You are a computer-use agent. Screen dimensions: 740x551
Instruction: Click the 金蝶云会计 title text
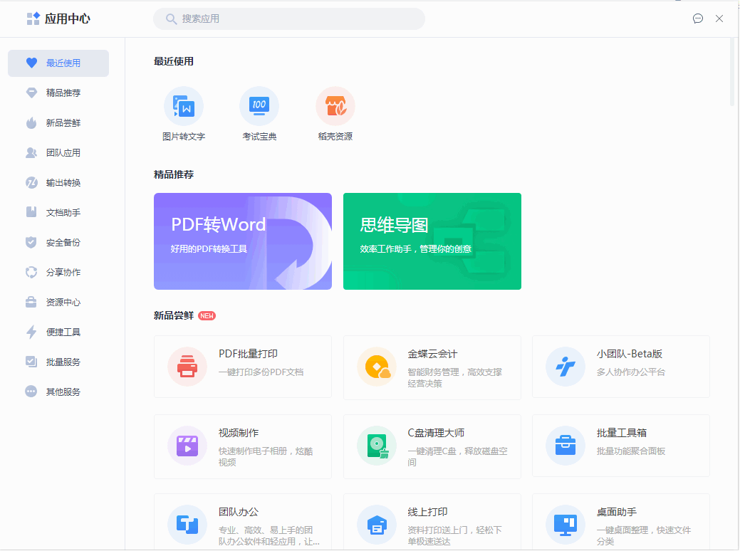(x=432, y=354)
